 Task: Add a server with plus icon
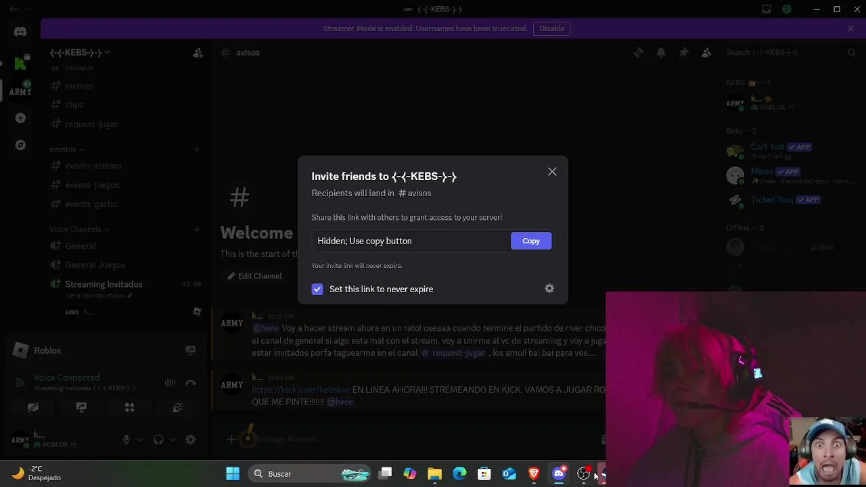click(x=20, y=118)
